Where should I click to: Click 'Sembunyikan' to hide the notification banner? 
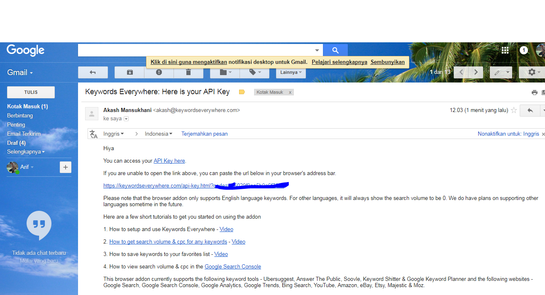coord(388,62)
